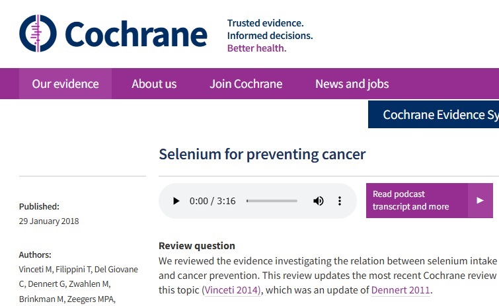Viewport: 499px width, 306px height.
Task: Click the audio time display 0:00 / 3:16
Action: 212,201
